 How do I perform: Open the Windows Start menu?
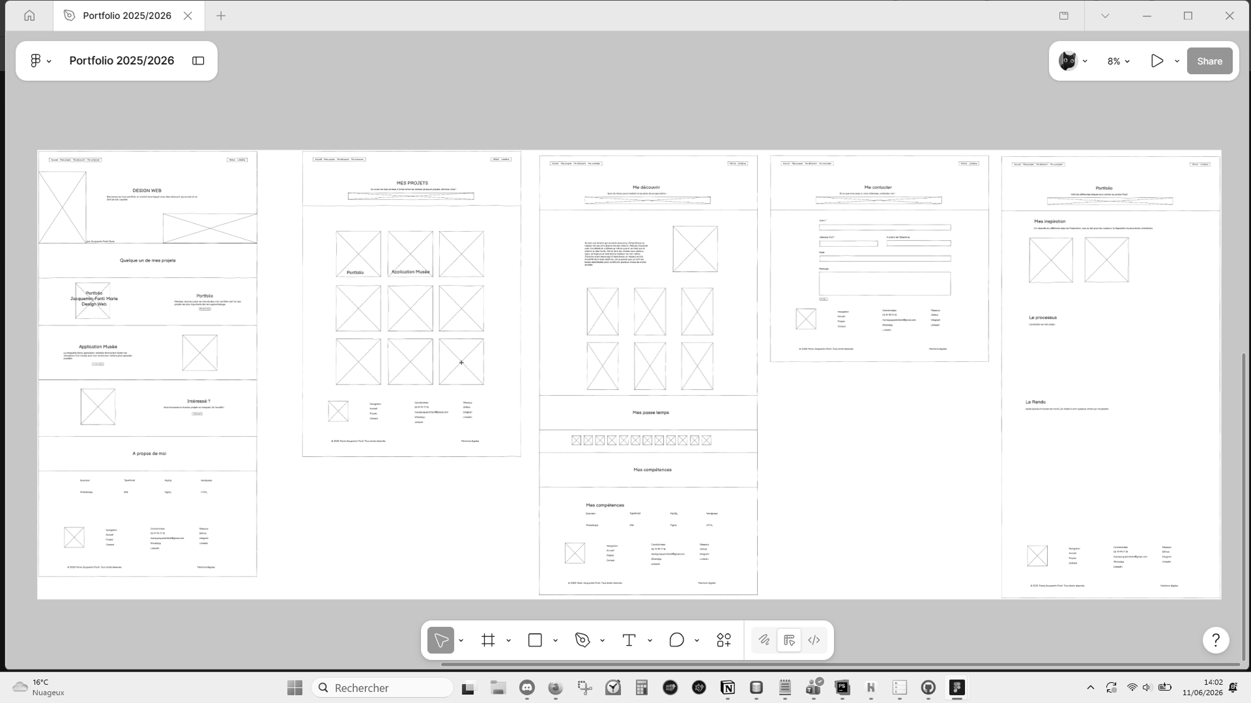295,688
